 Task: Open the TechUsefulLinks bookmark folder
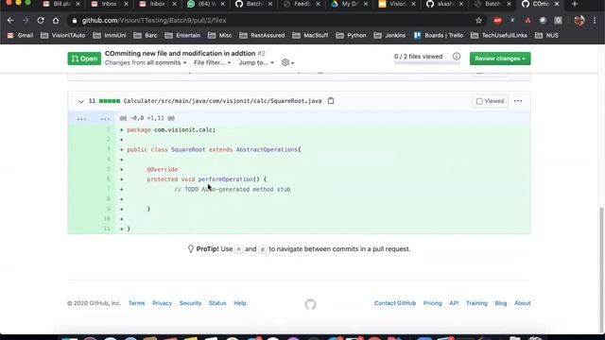tap(499, 36)
